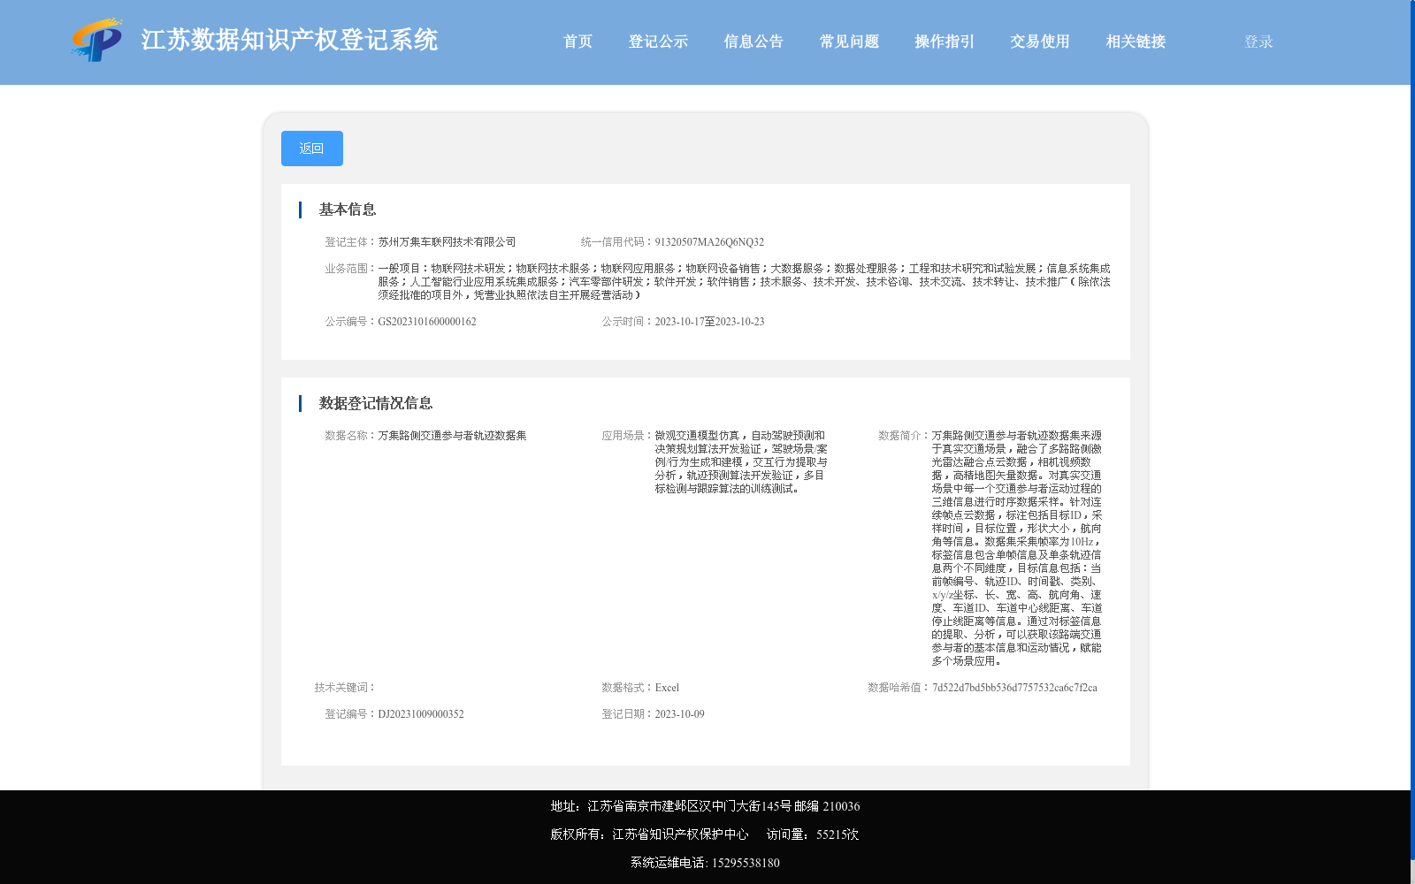
Task: Select the 数据登记情况信息 section heading
Action: 376,403
